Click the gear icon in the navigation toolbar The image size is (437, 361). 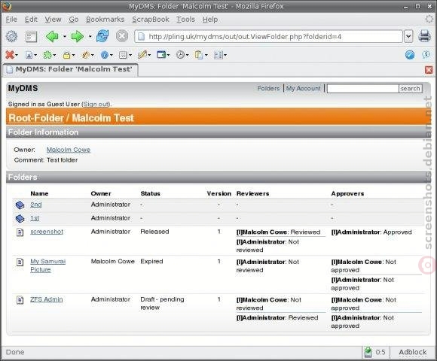pyautogui.click(x=11, y=36)
